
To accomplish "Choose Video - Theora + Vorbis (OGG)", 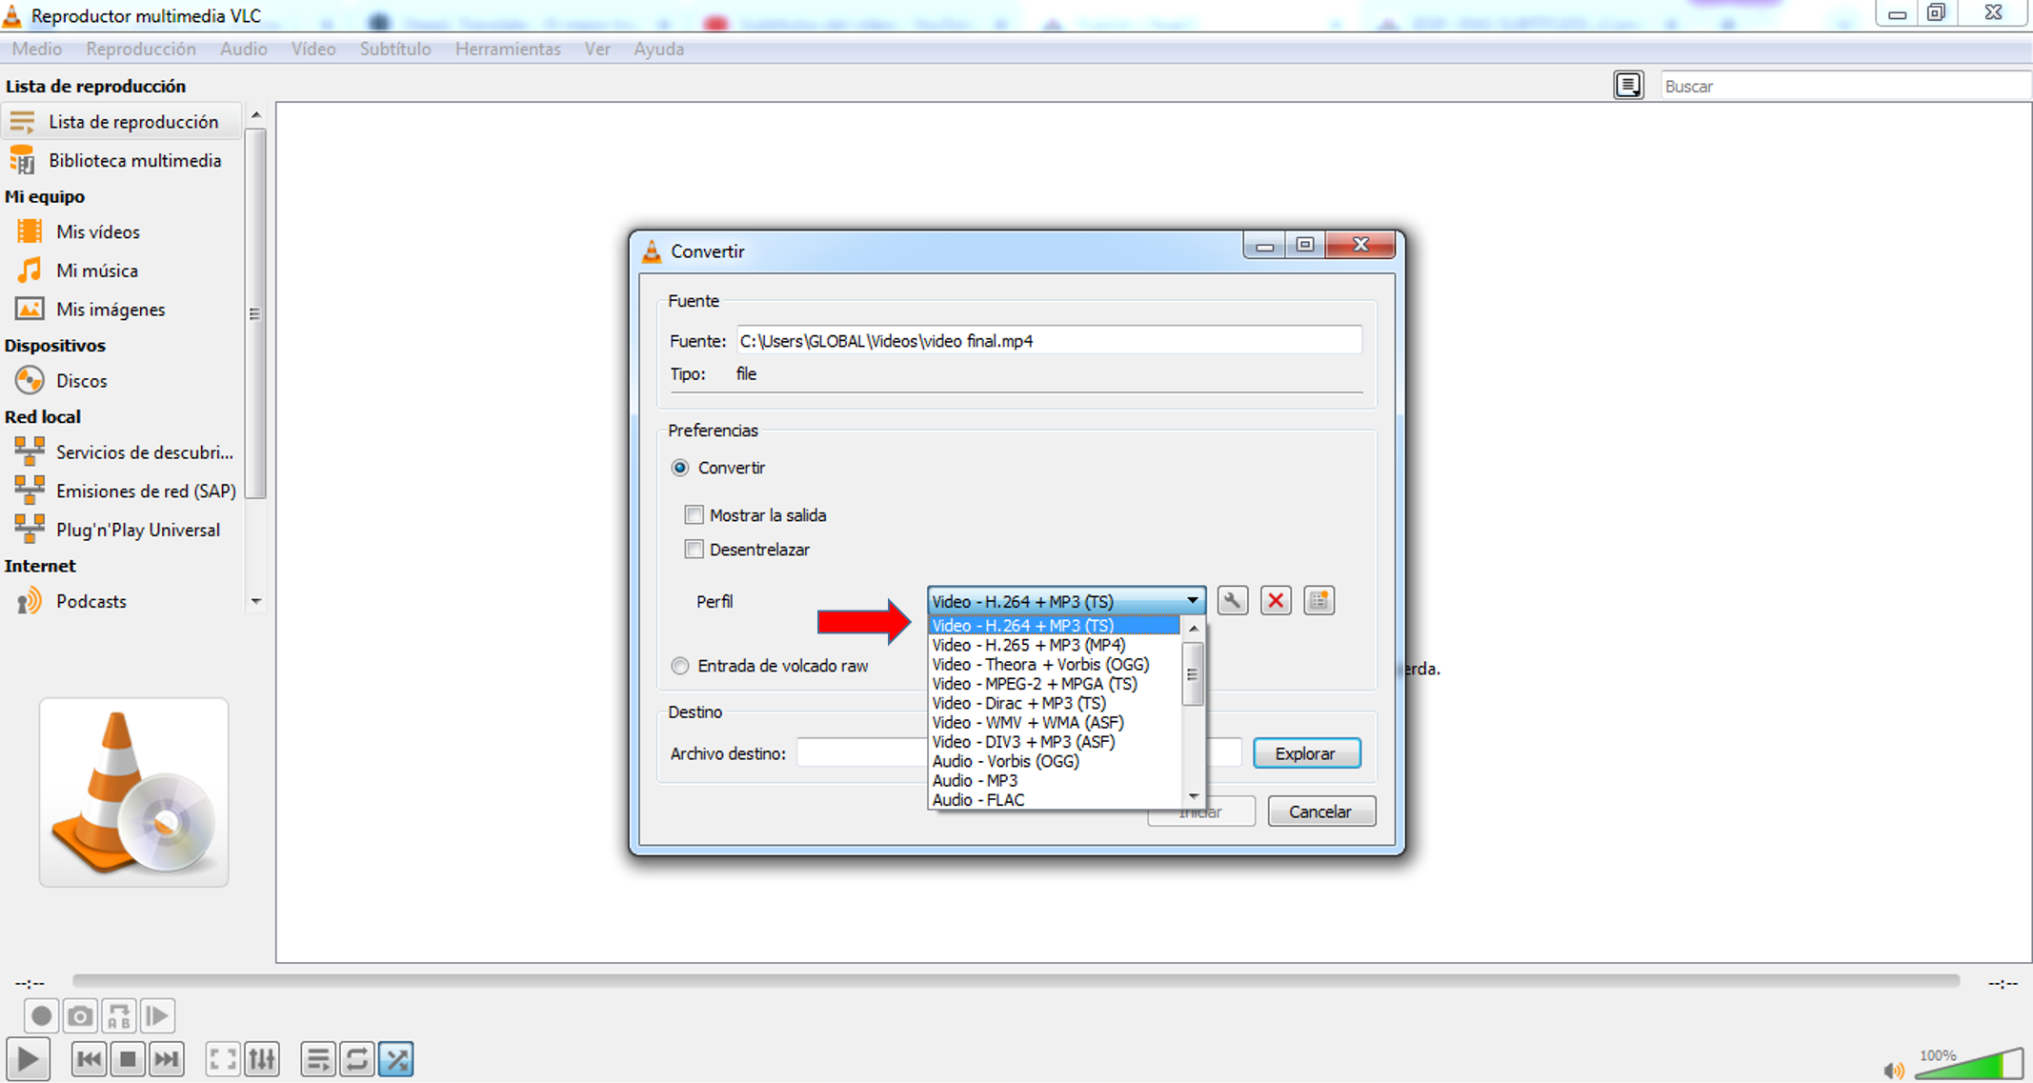I will [x=1054, y=665].
